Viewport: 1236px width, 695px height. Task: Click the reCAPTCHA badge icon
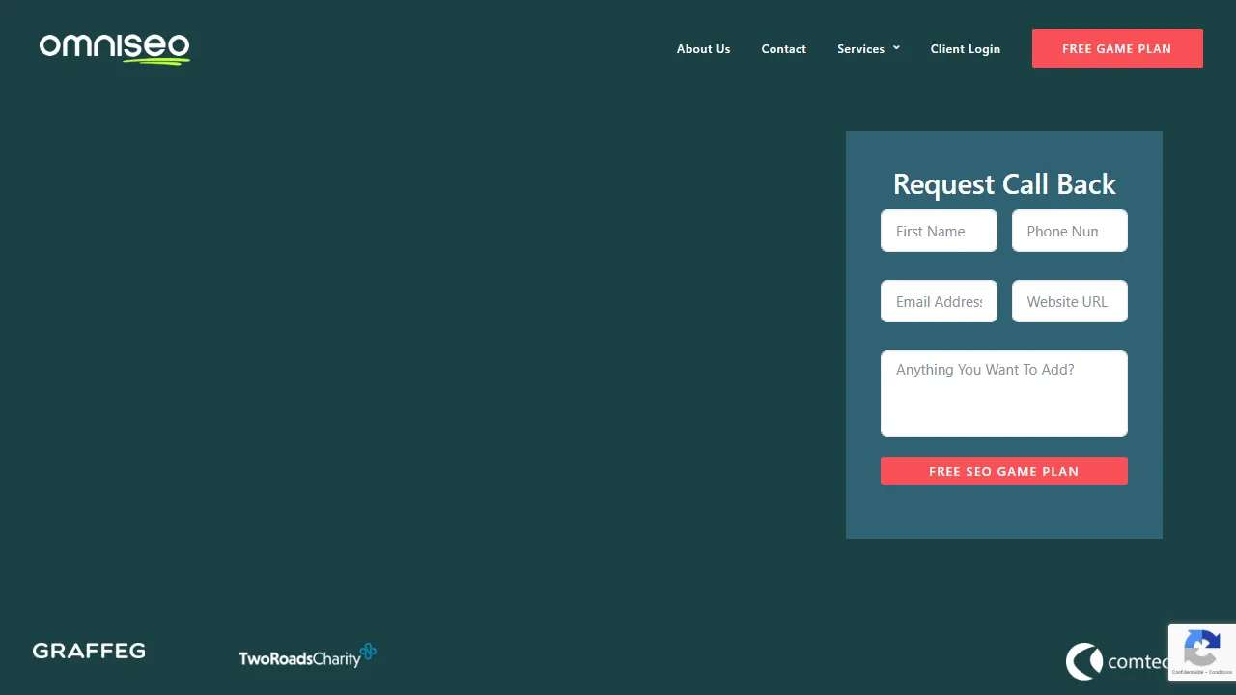(1201, 647)
